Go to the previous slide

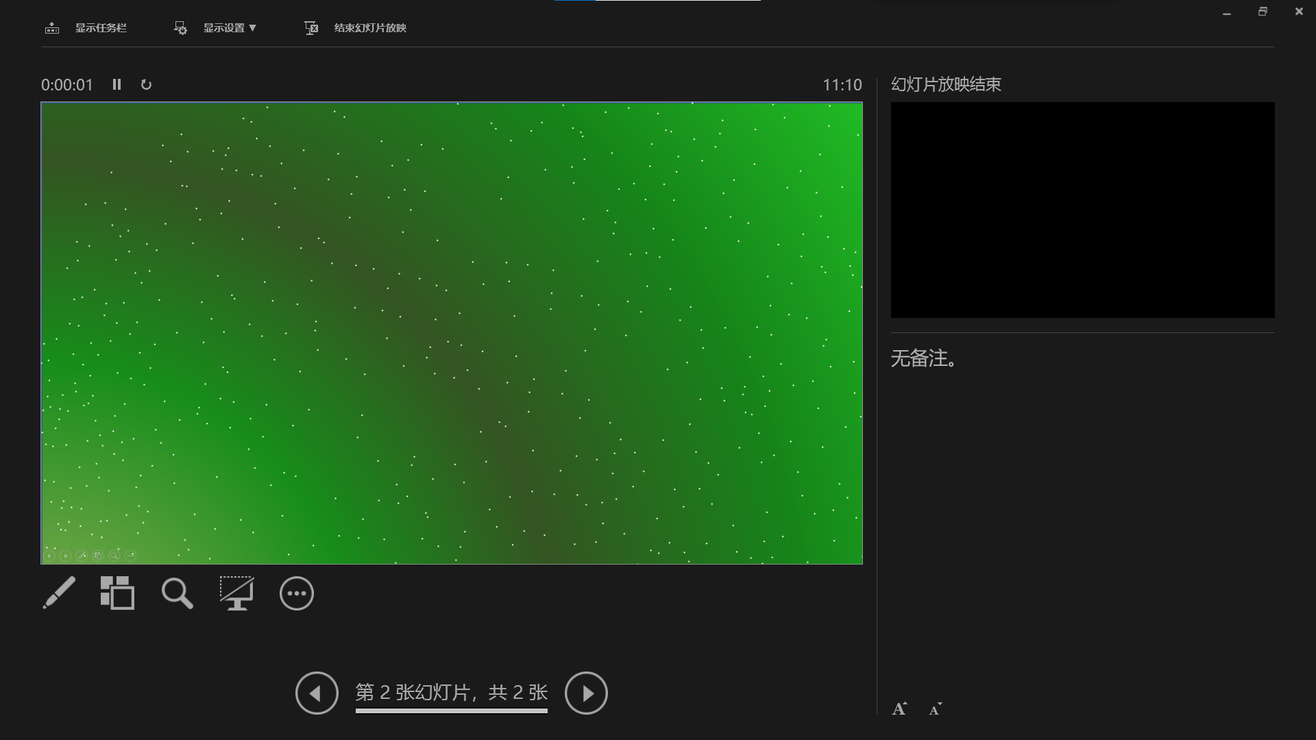317,693
